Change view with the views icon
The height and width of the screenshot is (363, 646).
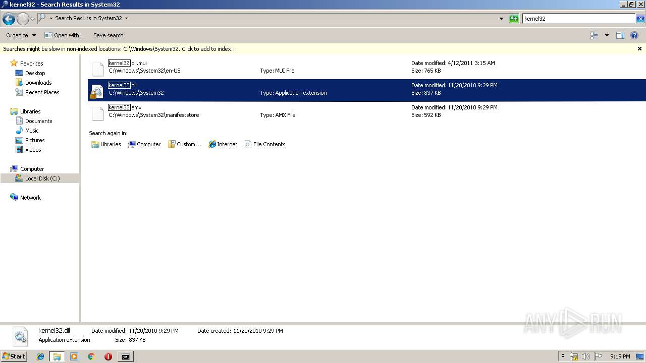coord(594,35)
